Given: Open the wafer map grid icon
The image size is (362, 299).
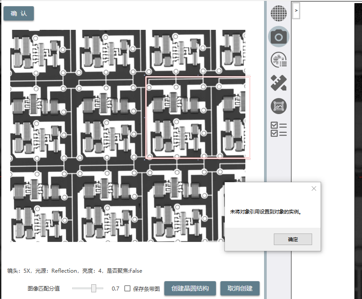Looking at the screenshot, I should click(279, 13).
